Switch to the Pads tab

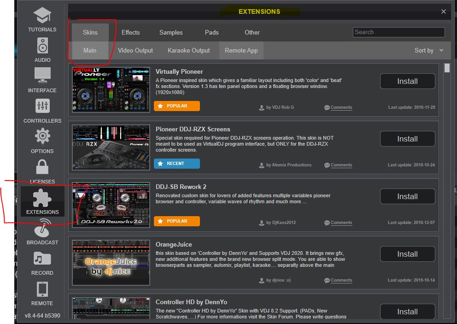pyautogui.click(x=211, y=32)
